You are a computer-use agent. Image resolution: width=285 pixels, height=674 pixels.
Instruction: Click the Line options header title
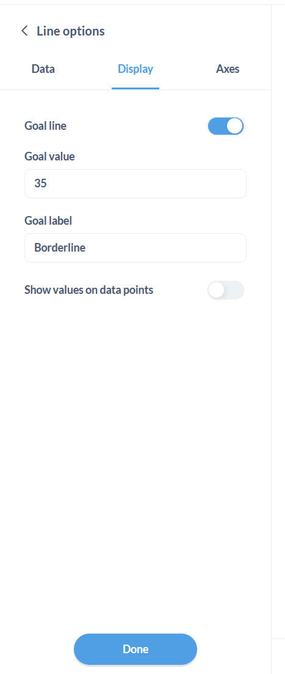70,31
